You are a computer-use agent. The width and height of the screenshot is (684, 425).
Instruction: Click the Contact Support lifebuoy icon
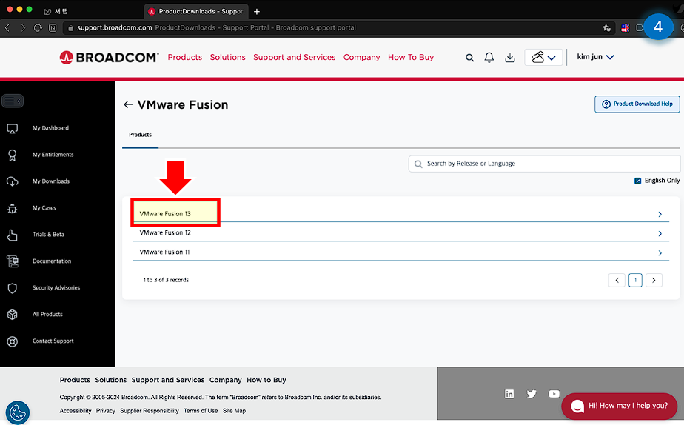coord(12,341)
